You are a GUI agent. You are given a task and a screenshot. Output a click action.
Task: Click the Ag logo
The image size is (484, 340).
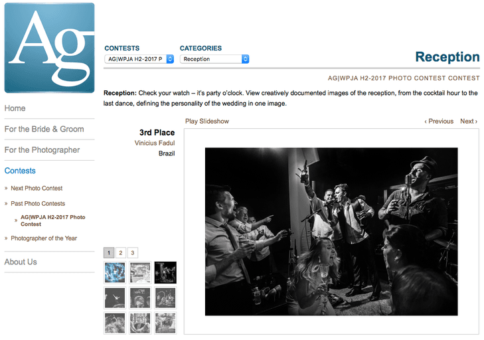pyautogui.click(x=49, y=48)
